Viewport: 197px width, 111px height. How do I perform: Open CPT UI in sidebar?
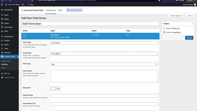coord(7,74)
